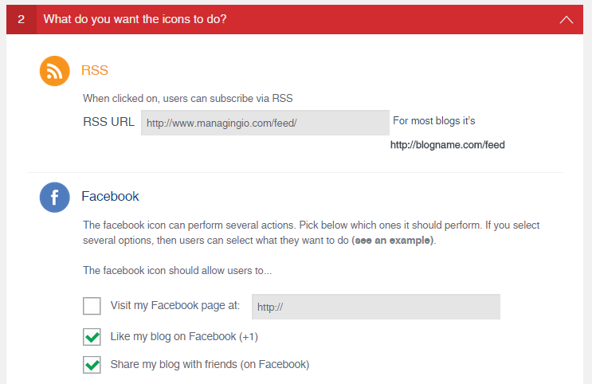Screen dimensions: 592x384
Task: Click the blue Facebook logo icon
Action: pyautogui.click(x=55, y=197)
